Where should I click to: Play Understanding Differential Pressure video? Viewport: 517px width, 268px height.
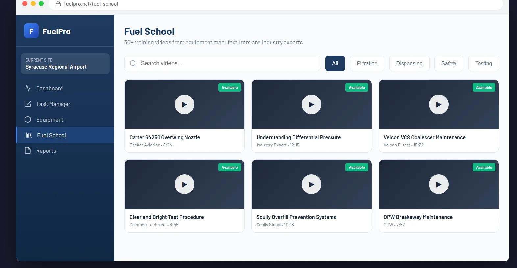pos(311,104)
